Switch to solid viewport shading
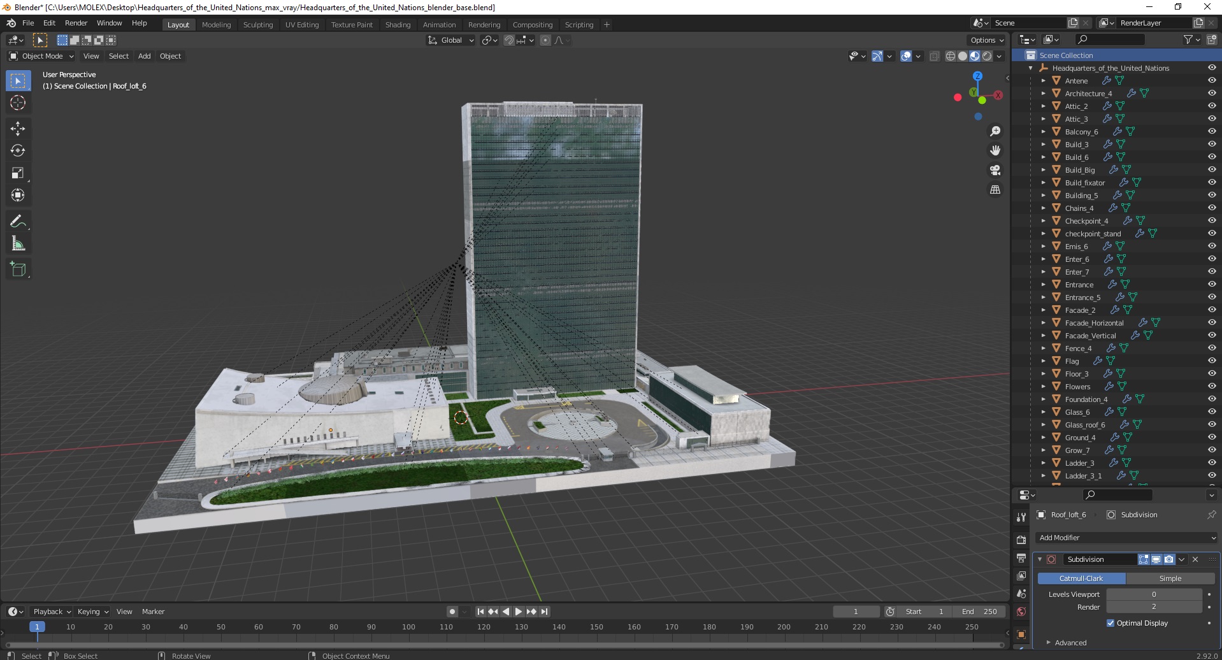The width and height of the screenshot is (1222, 660). (x=963, y=56)
